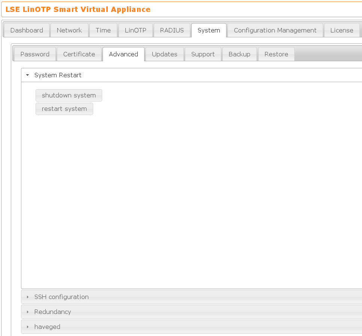Expand the Redundancy section
Viewport: 362px width, 336px height.
click(x=52, y=312)
